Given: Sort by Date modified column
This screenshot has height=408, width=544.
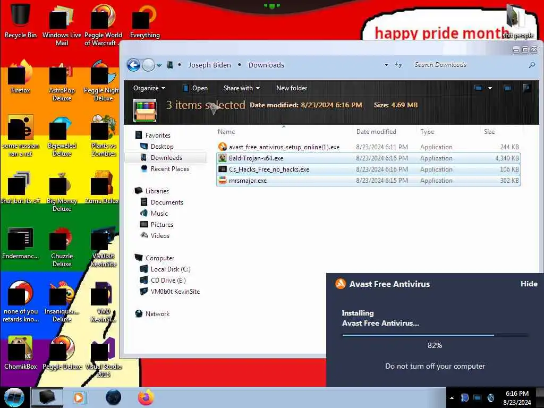Looking at the screenshot, I should pyautogui.click(x=376, y=132).
